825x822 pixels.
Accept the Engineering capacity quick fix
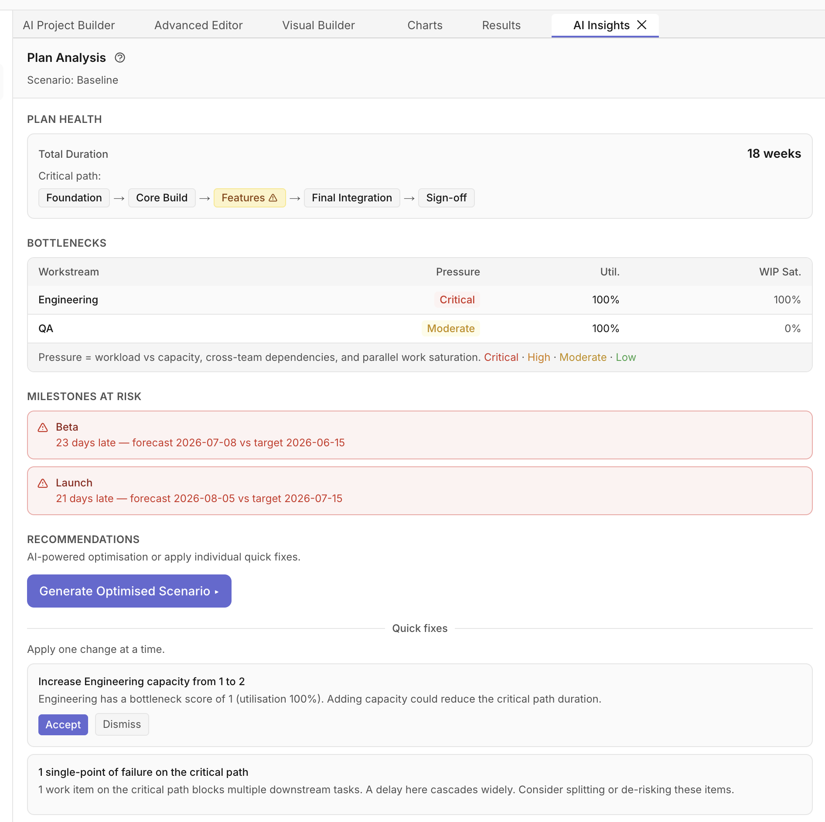pyautogui.click(x=63, y=725)
